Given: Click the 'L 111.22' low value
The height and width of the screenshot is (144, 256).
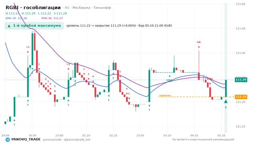Looking at the screenshot, I should point(44,13).
